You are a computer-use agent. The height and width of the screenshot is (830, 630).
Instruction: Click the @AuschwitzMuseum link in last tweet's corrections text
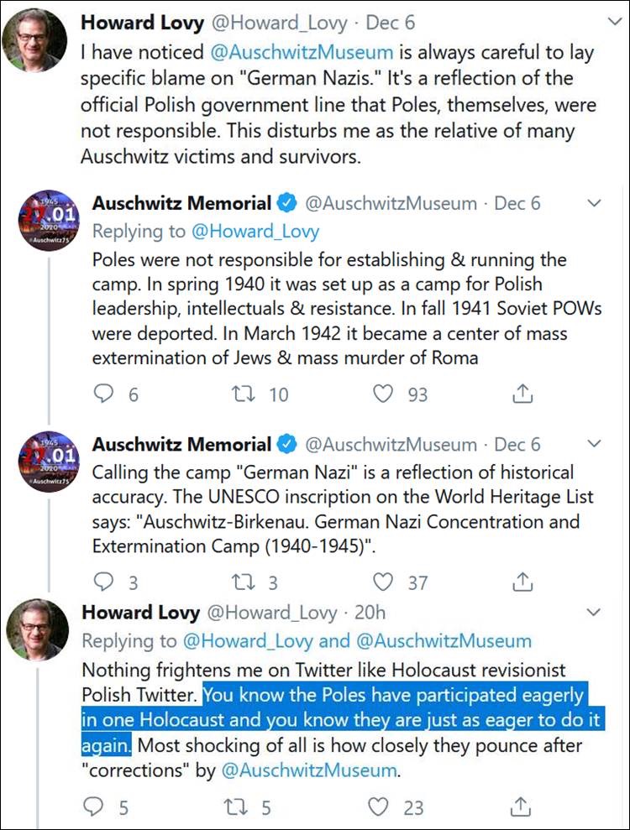tap(308, 770)
